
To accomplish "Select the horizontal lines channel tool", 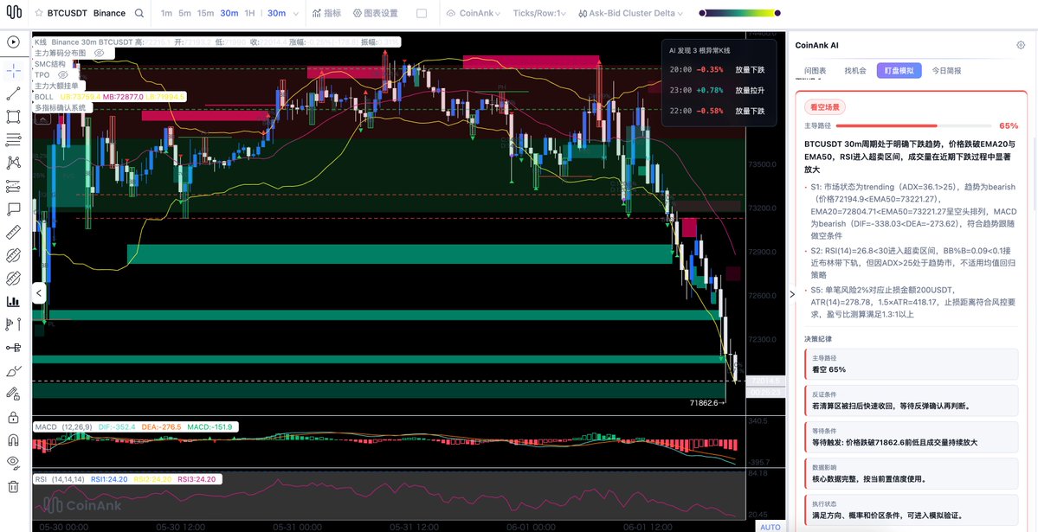I will [13, 139].
